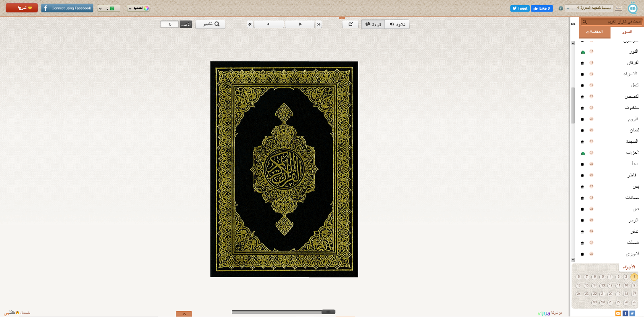Select surah Fussilat (فصلت)
The width and height of the screenshot is (644, 317).
click(x=633, y=243)
